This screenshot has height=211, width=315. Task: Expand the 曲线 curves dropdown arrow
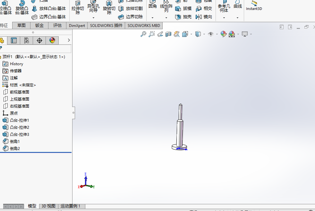click(237, 18)
